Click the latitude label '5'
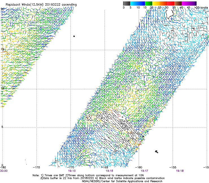This screenshot has height=183, width=209. 2,127
